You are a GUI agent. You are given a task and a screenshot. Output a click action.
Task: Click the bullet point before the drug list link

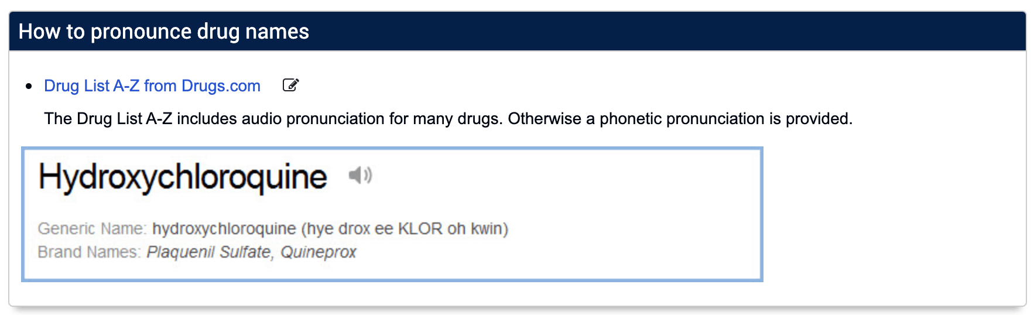tap(29, 87)
